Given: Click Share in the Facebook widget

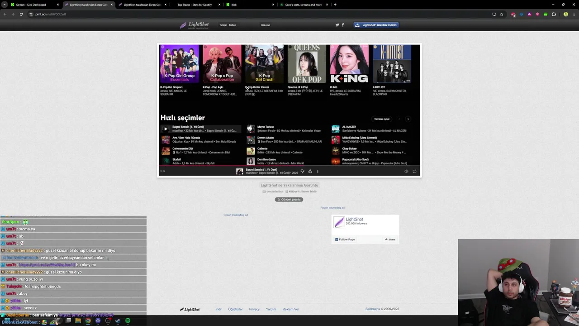Looking at the screenshot, I should pos(390,240).
